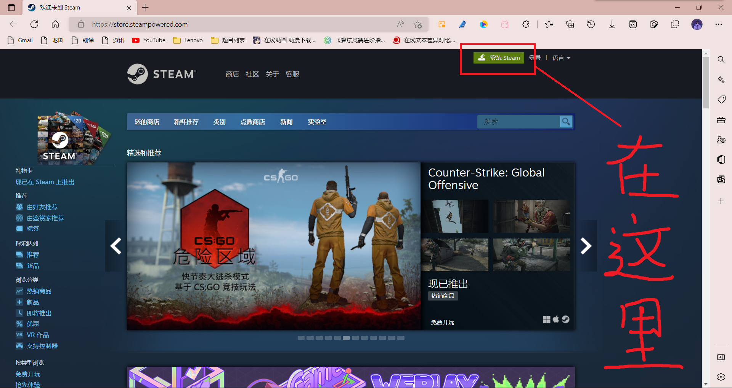This screenshot has height=388, width=732.
Task: Open the browser downloads icon
Action: tap(612, 24)
